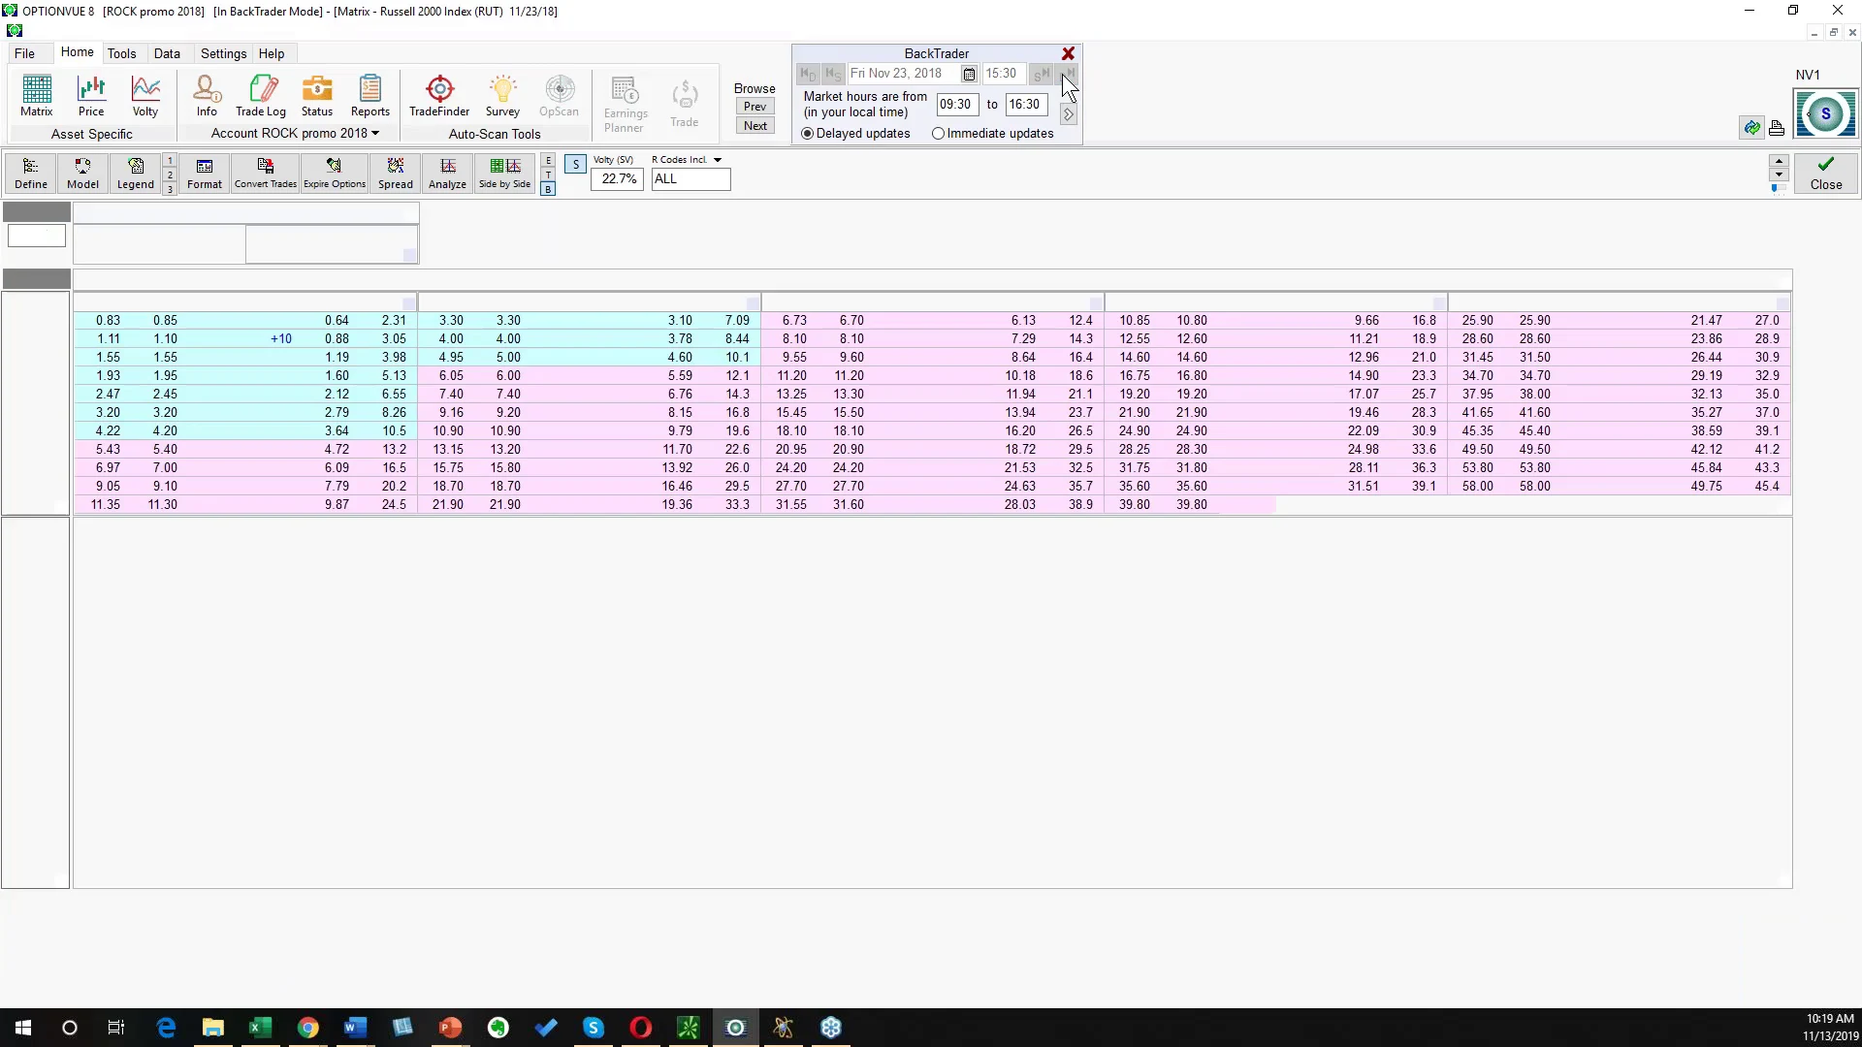
Task: Click the green checkmark Close button
Action: (1825, 174)
